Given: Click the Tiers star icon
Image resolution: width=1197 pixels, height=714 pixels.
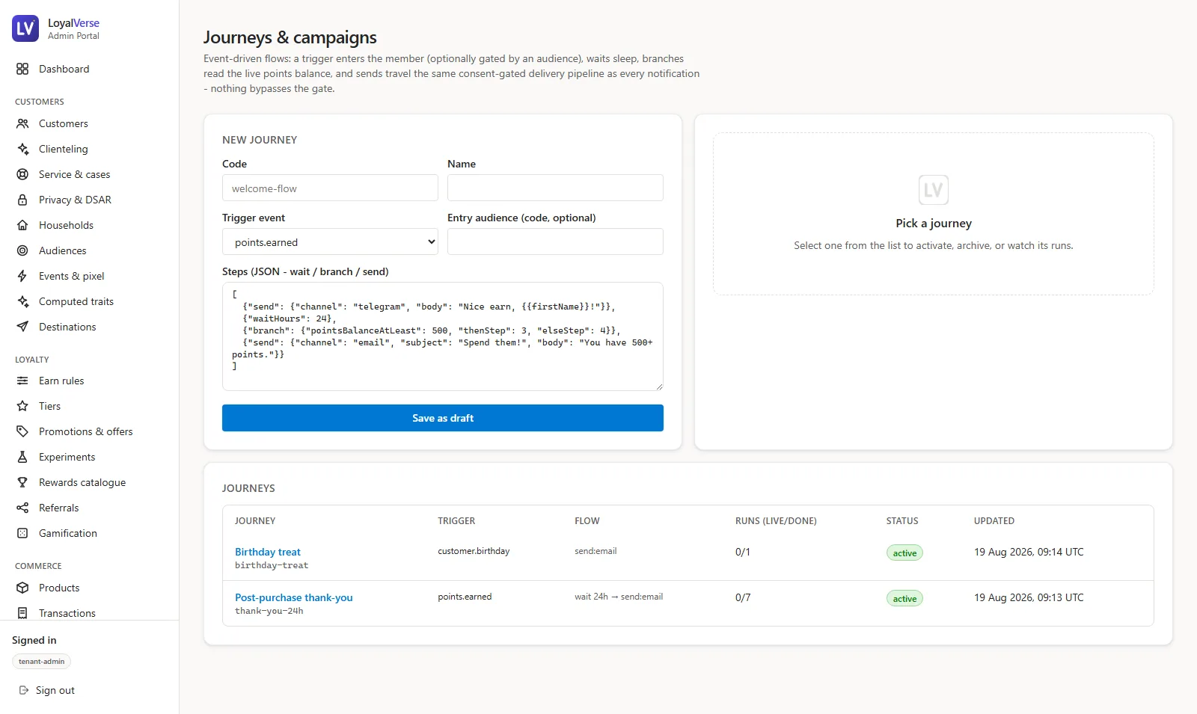Looking at the screenshot, I should point(22,406).
